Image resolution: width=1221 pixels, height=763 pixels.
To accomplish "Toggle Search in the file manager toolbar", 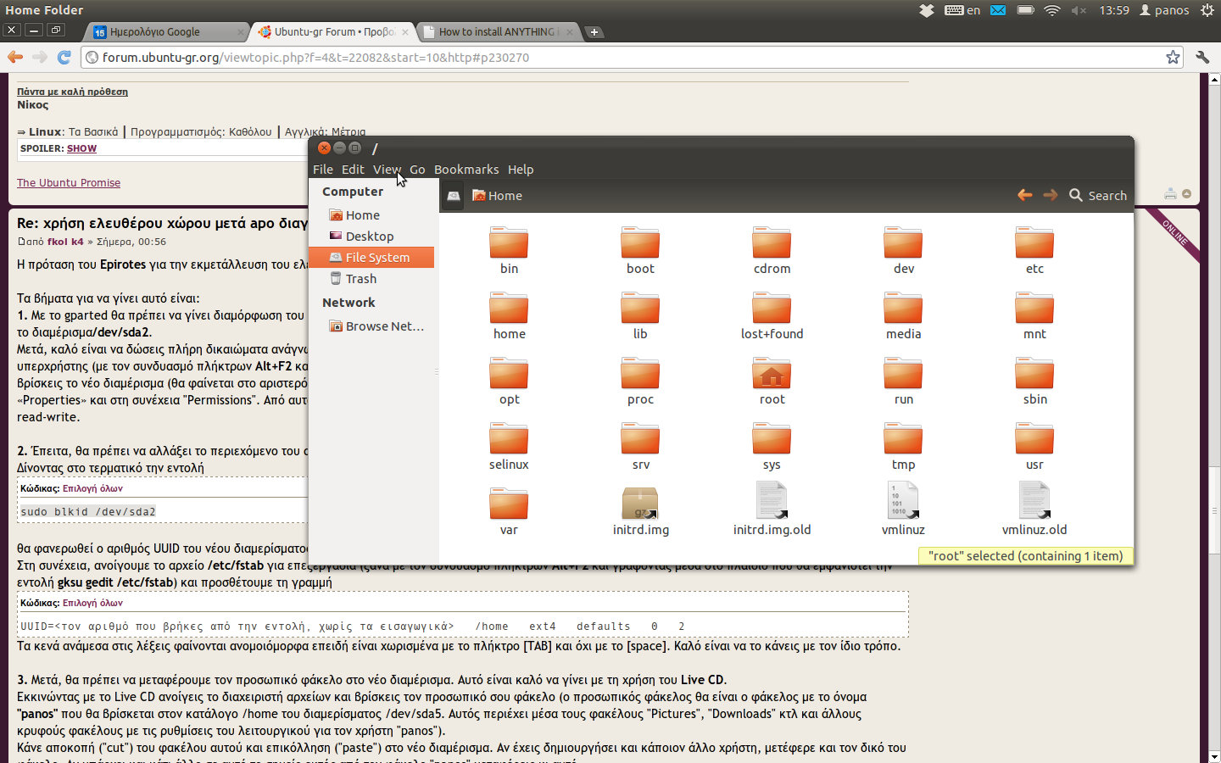I will 1098,196.
